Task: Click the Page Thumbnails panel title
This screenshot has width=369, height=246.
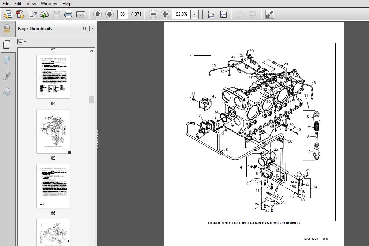Action: [x=35, y=29]
